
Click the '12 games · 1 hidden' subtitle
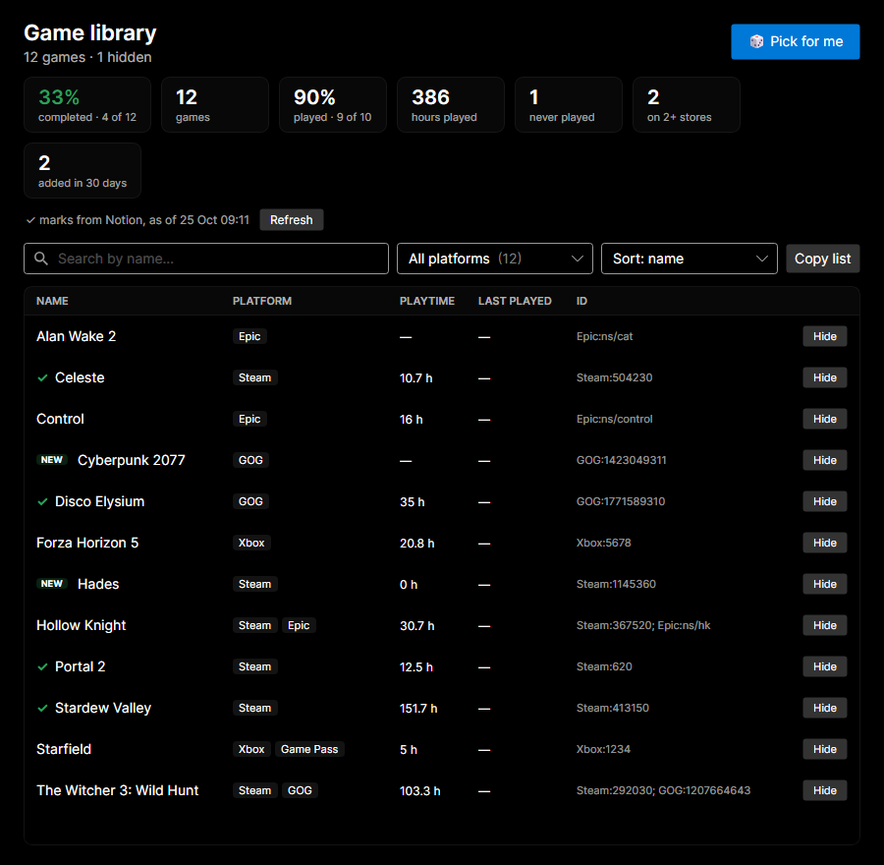point(87,58)
